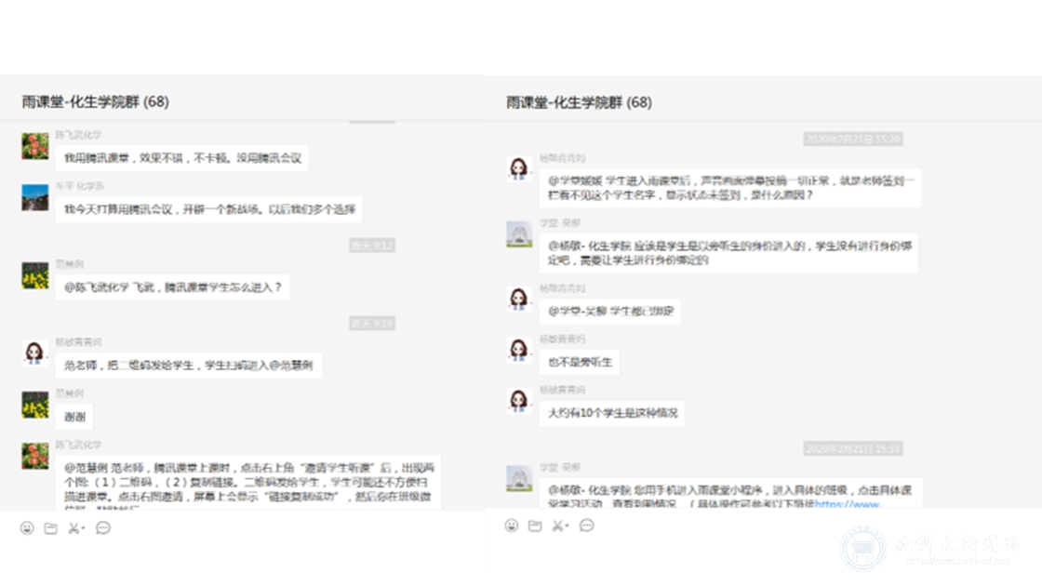
Task: Click avatar beside the '谢谢' message
Action: pyautogui.click(x=35, y=405)
